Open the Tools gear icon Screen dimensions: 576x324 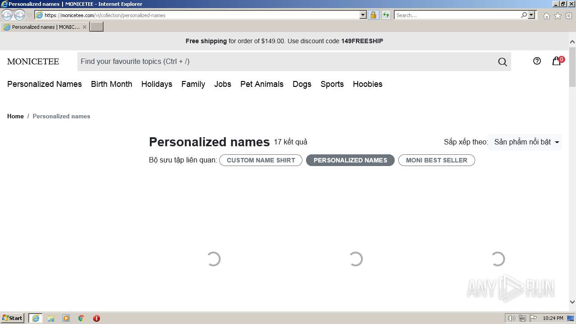[569, 16]
